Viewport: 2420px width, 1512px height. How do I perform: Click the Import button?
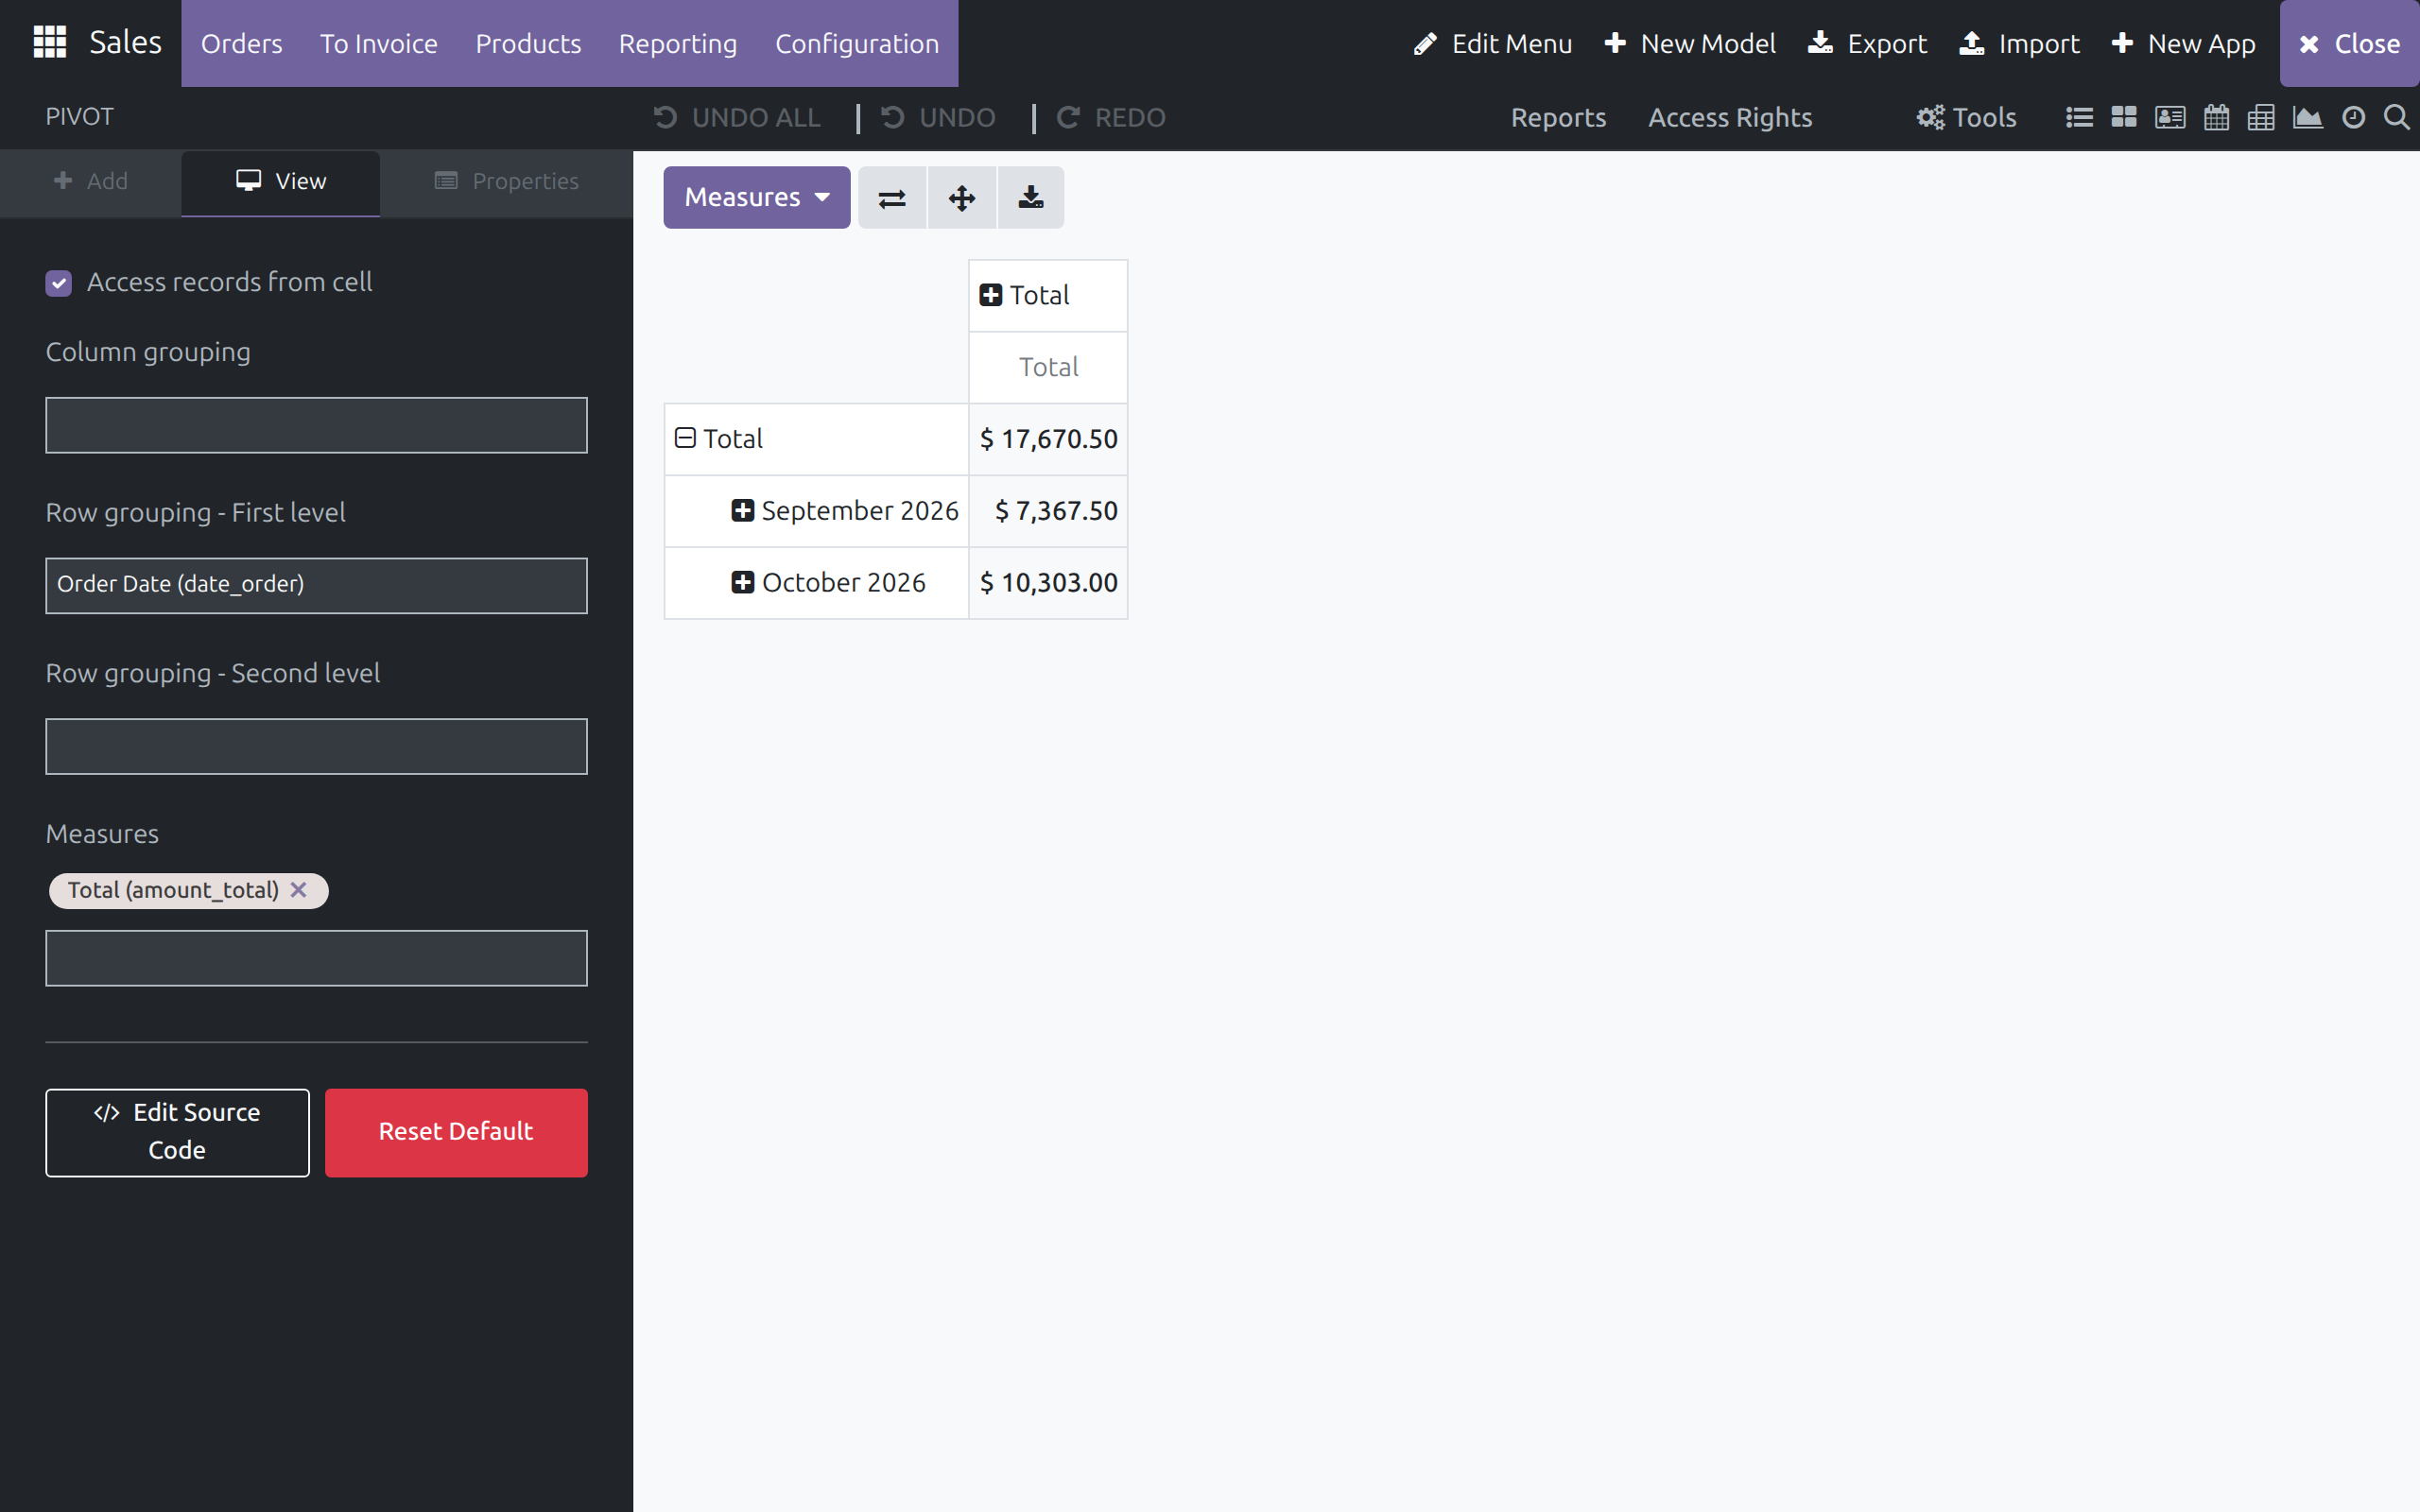point(2019,44)
